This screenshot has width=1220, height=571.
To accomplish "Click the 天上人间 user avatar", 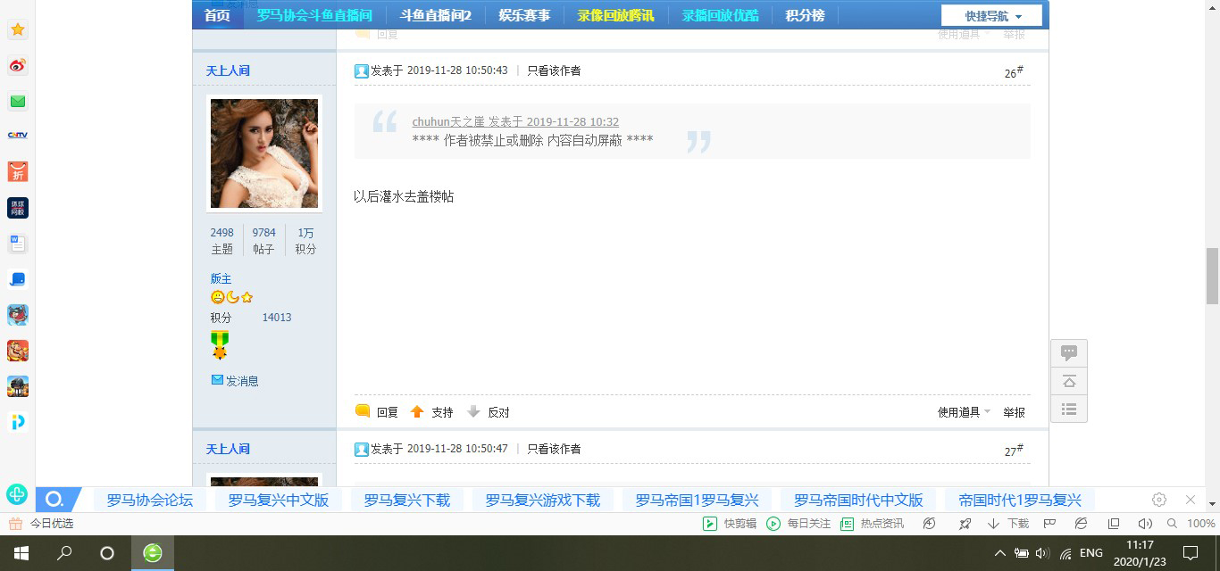I will pyautogui.click(x=263, y=153).
